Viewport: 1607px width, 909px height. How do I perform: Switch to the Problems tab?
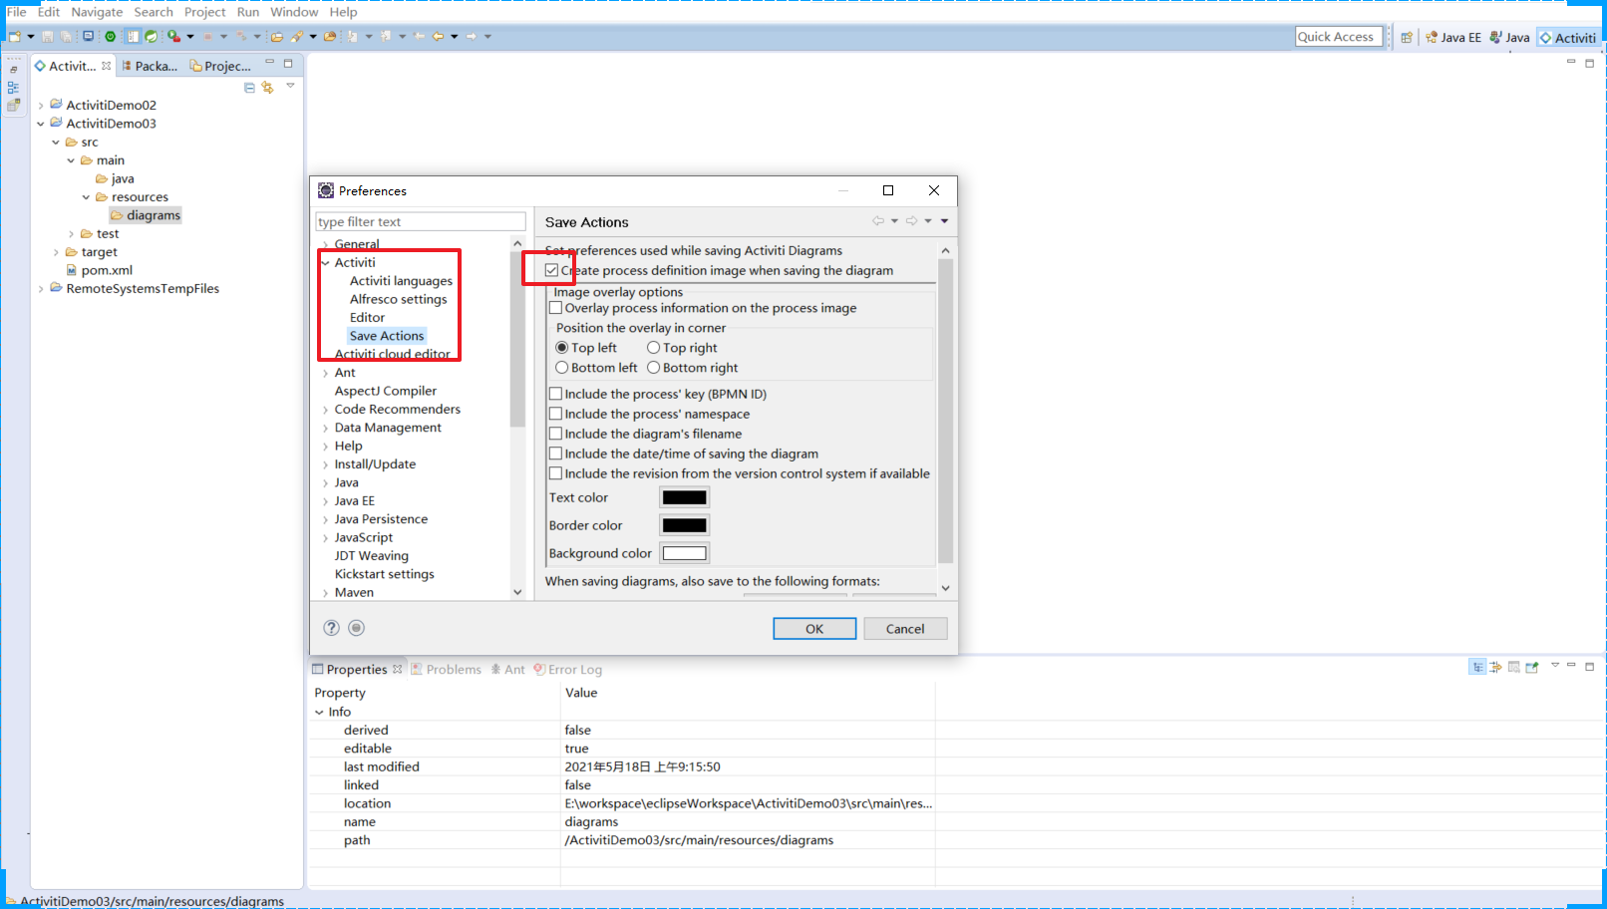[x=446, y=670]
